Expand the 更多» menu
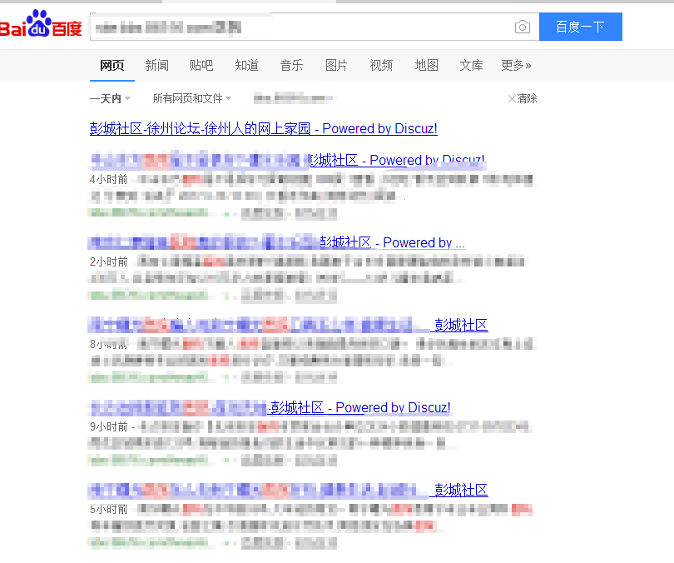This screenshot has width=674, height=563. pyautogui.click(x=516, y=65)
